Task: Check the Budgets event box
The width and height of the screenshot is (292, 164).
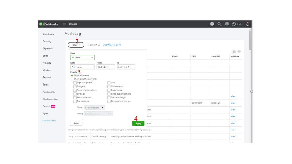Action: [75, 86]
